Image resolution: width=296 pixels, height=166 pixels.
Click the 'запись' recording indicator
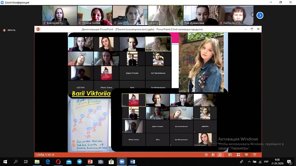(9, 30)
